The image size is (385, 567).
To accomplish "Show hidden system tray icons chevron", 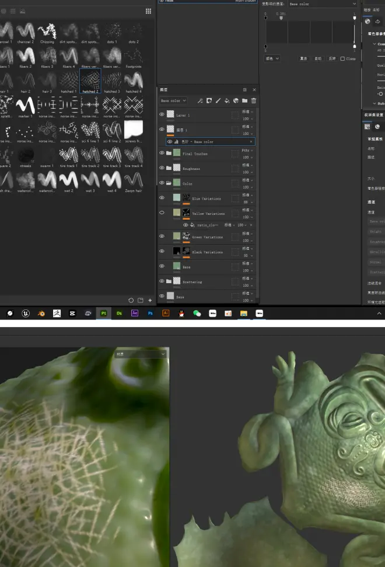I will [x=379, y=313].
